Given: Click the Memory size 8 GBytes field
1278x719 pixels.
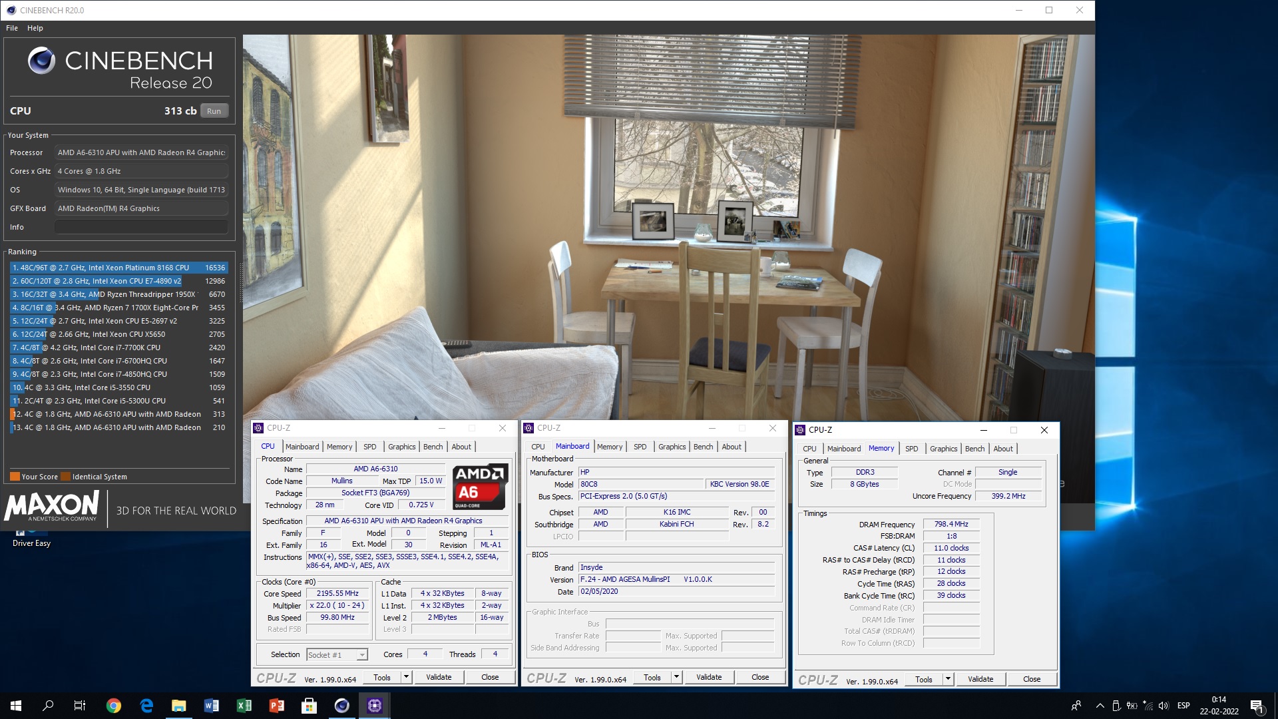Looking at the screenshot, I should [864, 484].
